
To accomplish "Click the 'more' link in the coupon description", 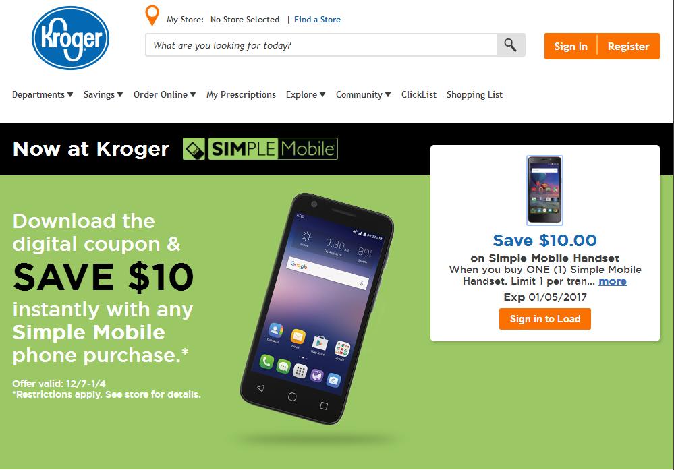I will click(x=613, y=281).
